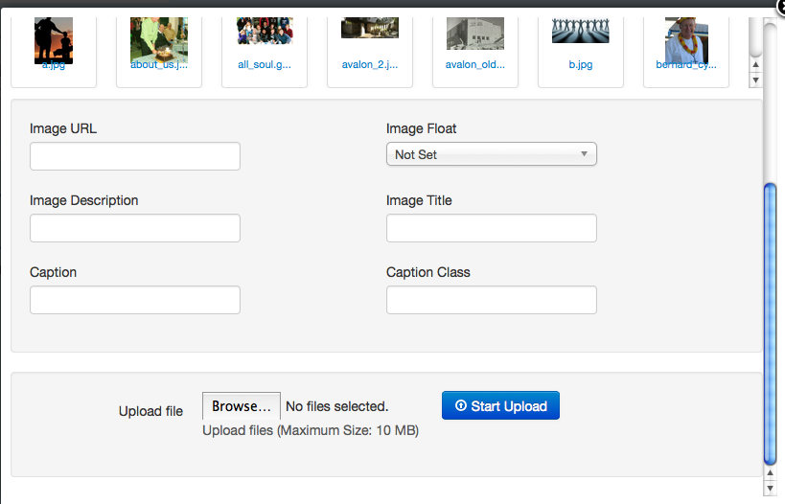Screen dimensions: 785x504
Task: Click the blue vertical scrollbar thumb
Action: (x=769, y=321)
